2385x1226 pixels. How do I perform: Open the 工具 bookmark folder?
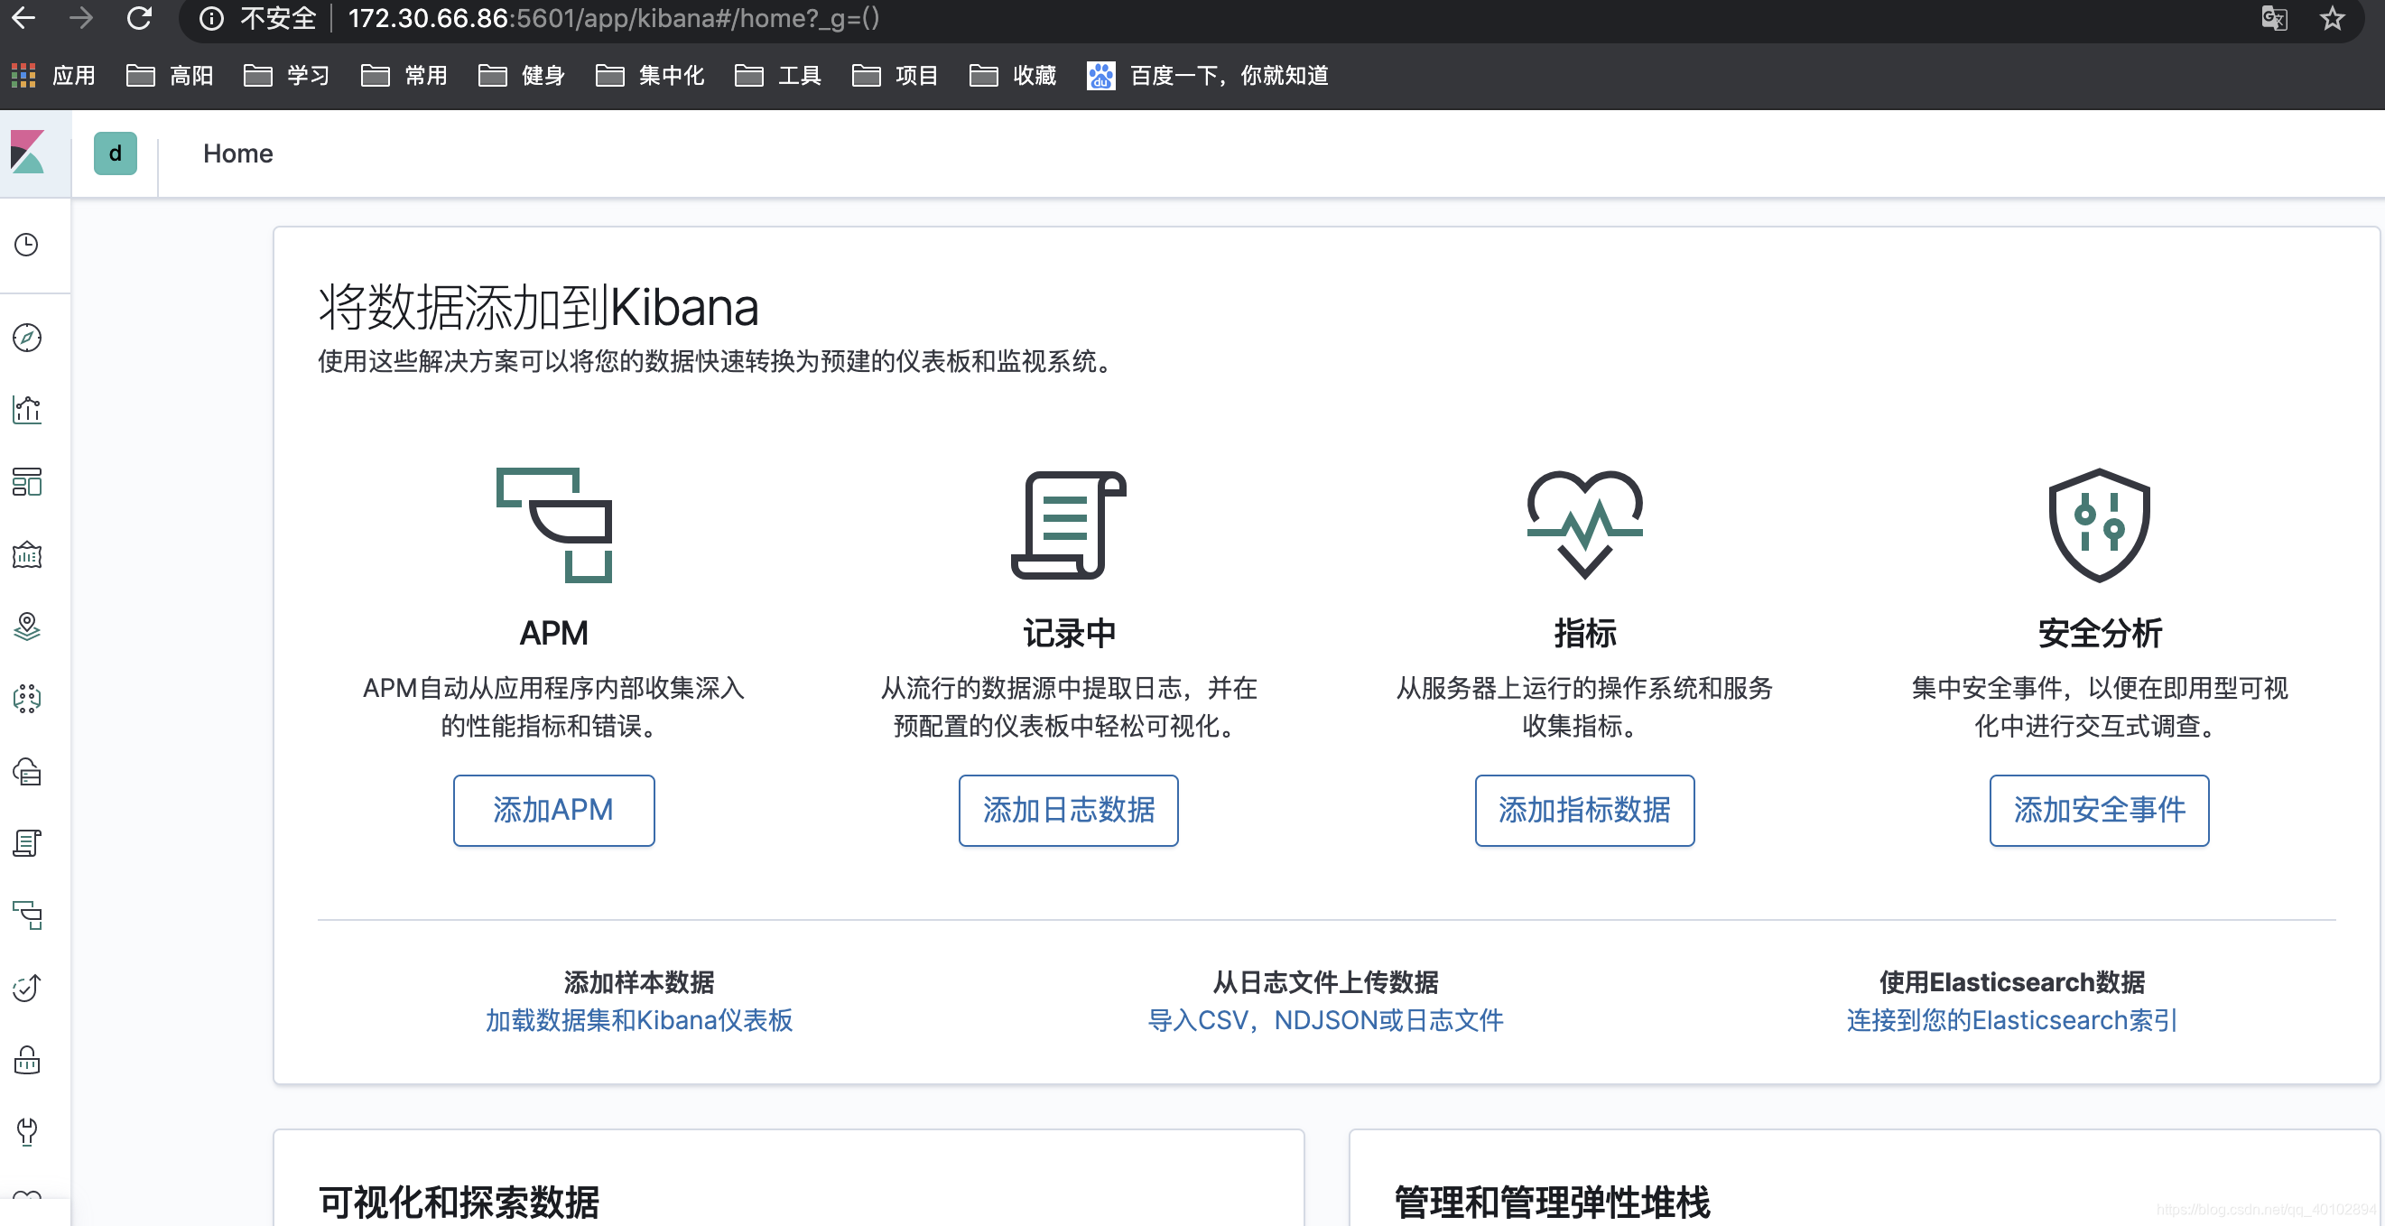point(778,75)
